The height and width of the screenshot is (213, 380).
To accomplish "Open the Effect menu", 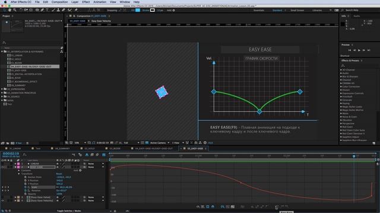I will click(85, 2).
